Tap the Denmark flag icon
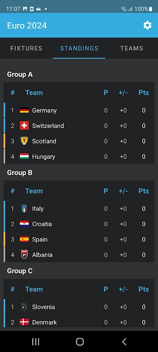This screenshot has width=158, height=352. [24, 322]
